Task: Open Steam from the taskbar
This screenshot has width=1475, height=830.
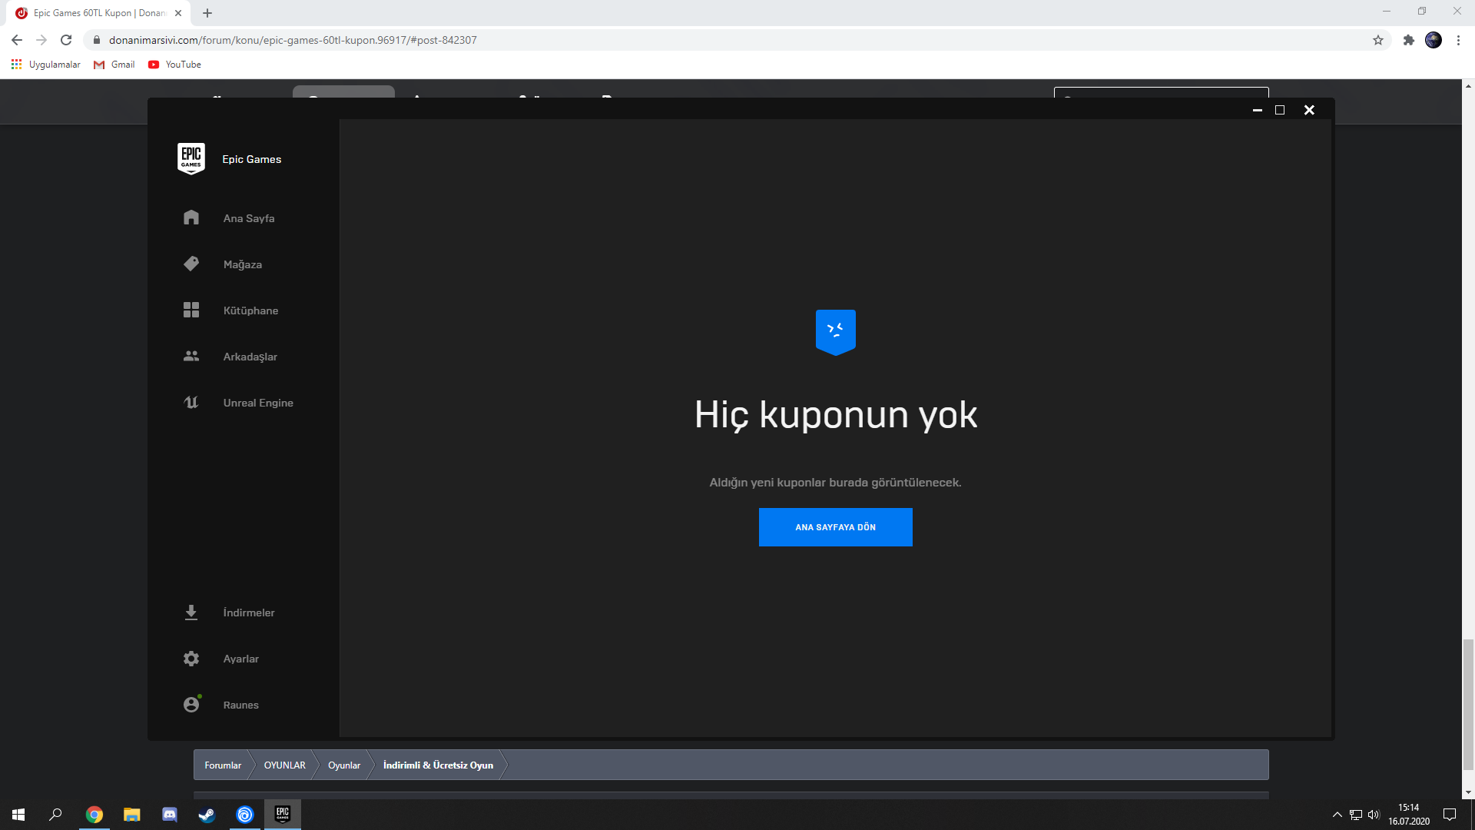Action: [x=207, y=815]
